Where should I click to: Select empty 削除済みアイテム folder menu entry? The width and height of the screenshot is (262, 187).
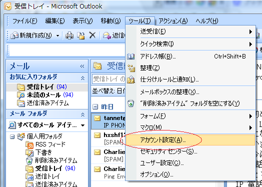190,103
